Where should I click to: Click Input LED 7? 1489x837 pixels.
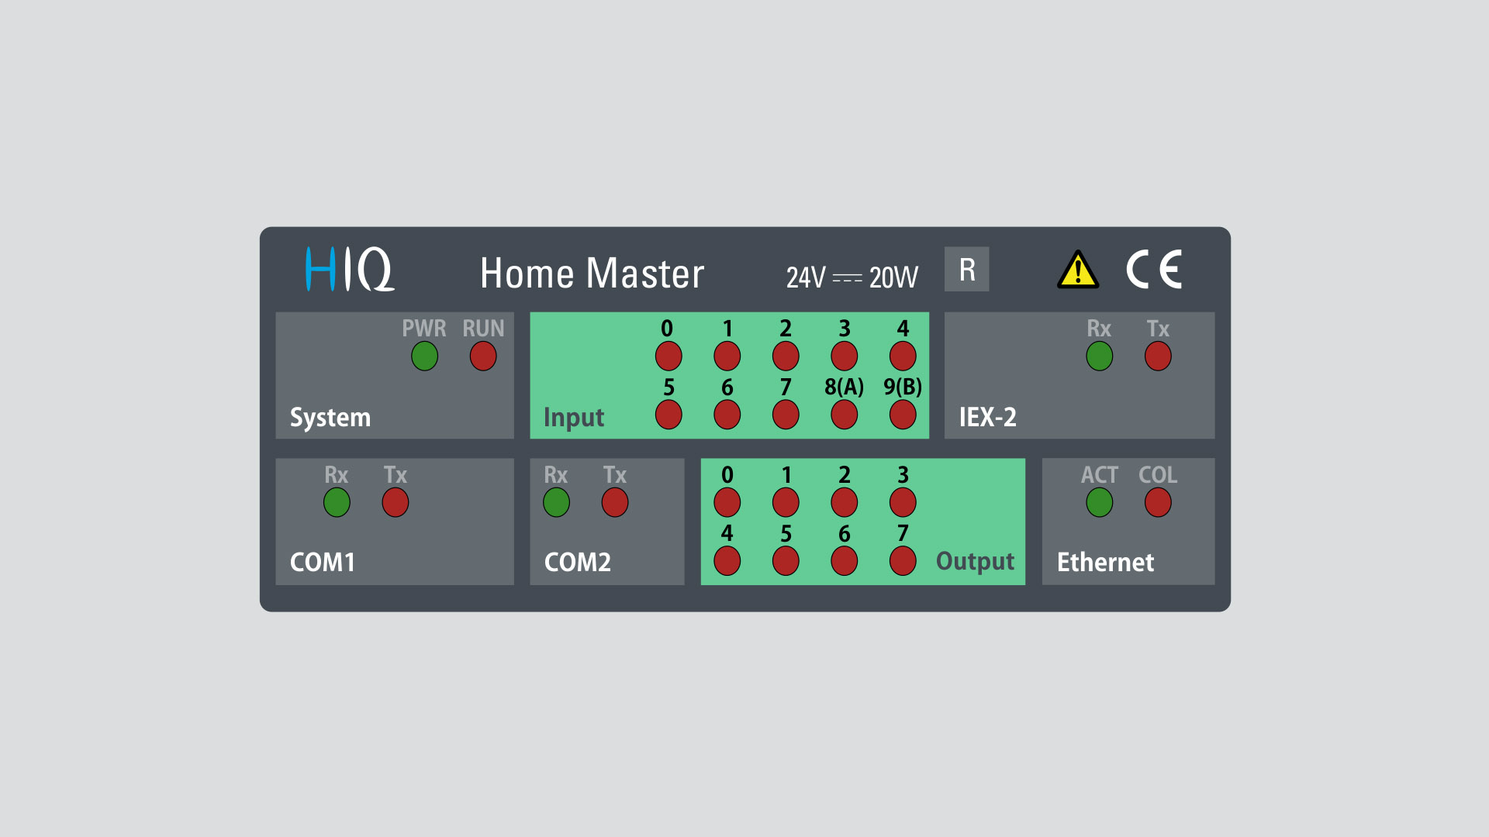point(786,415)
